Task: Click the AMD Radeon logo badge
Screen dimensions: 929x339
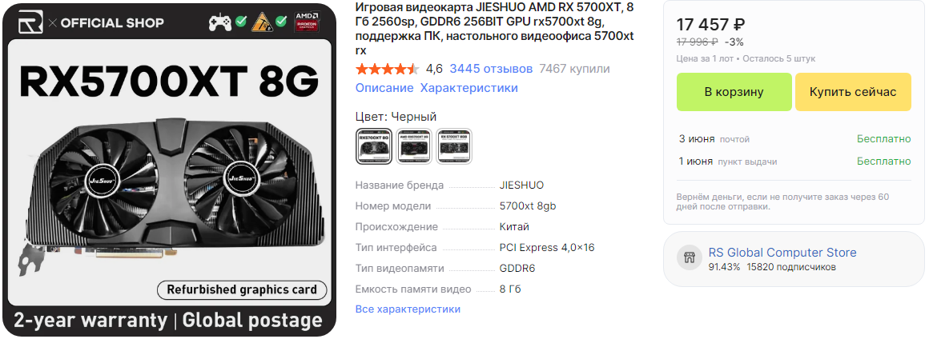Action: point(308,22)
